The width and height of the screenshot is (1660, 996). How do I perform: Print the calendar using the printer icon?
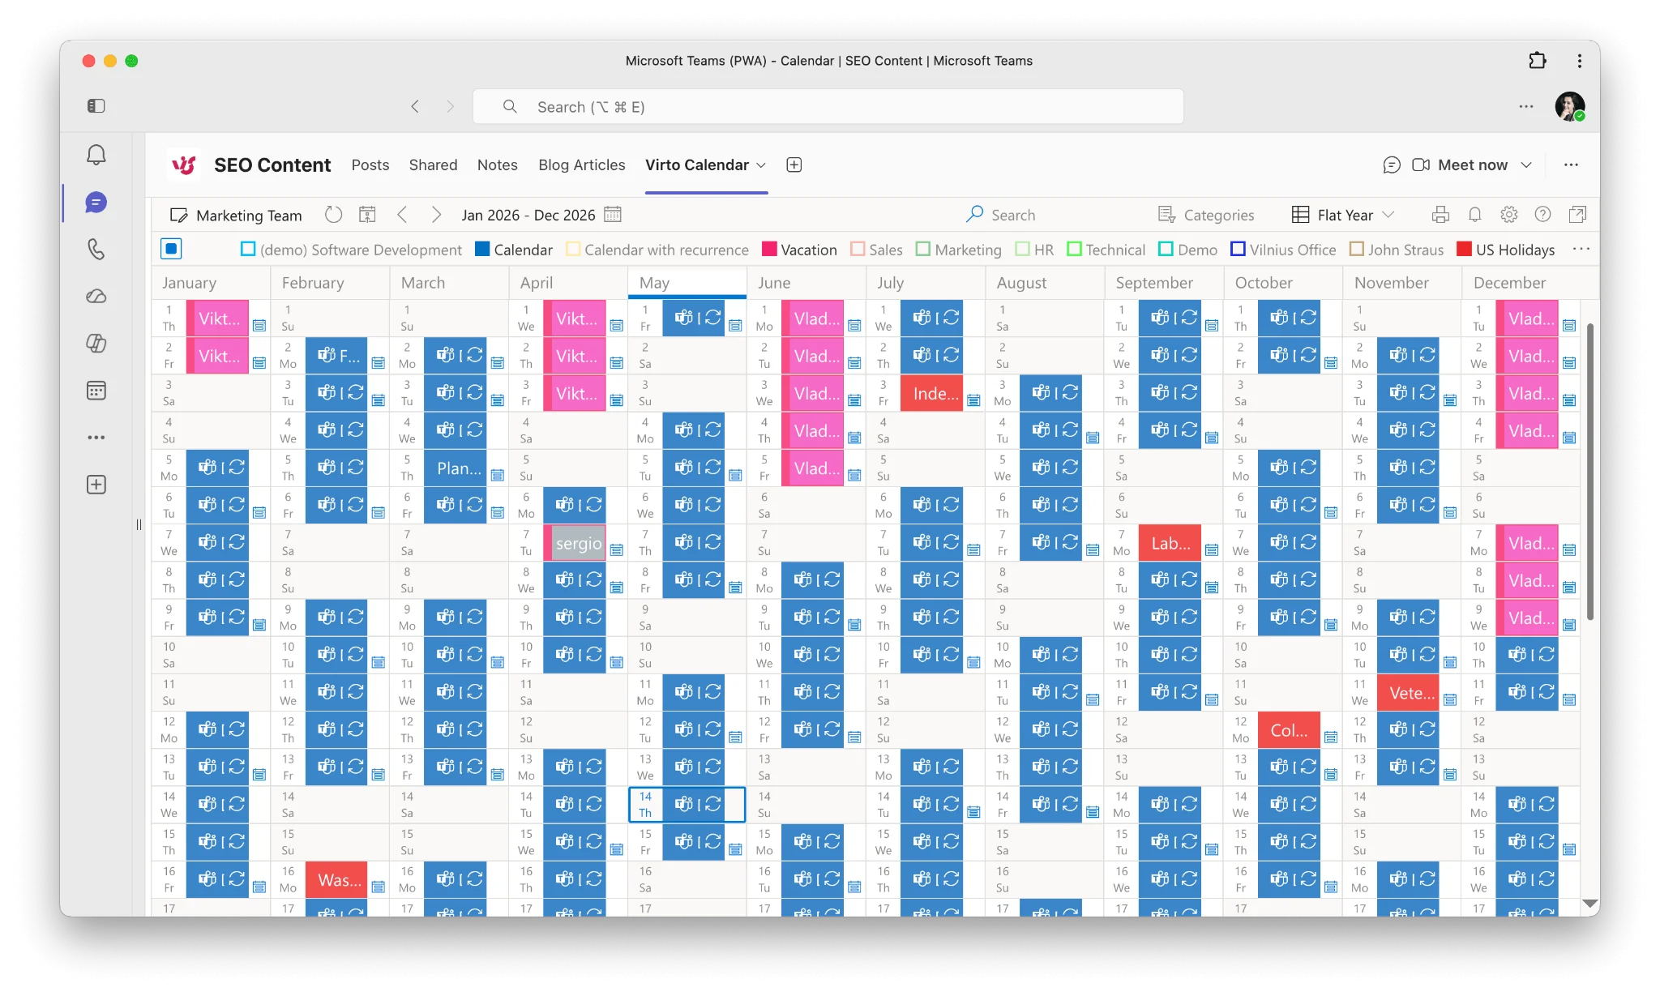1440,215
